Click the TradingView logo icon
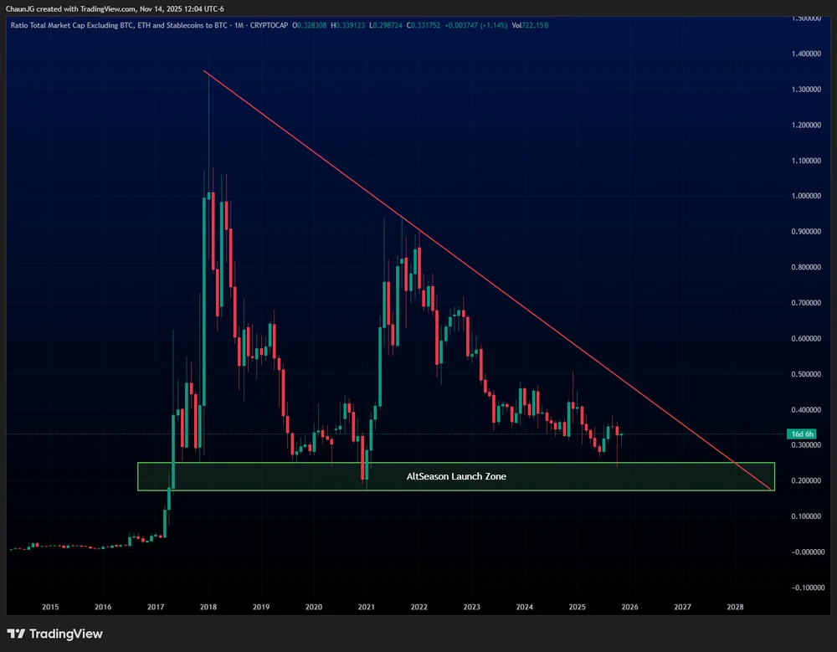 [x=18, y=634]
